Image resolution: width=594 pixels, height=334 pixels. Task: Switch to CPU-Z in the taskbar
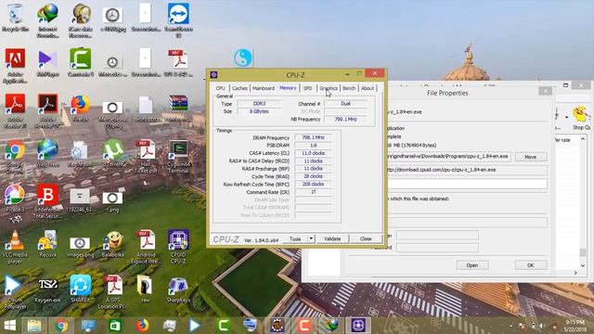coord(358,325)
